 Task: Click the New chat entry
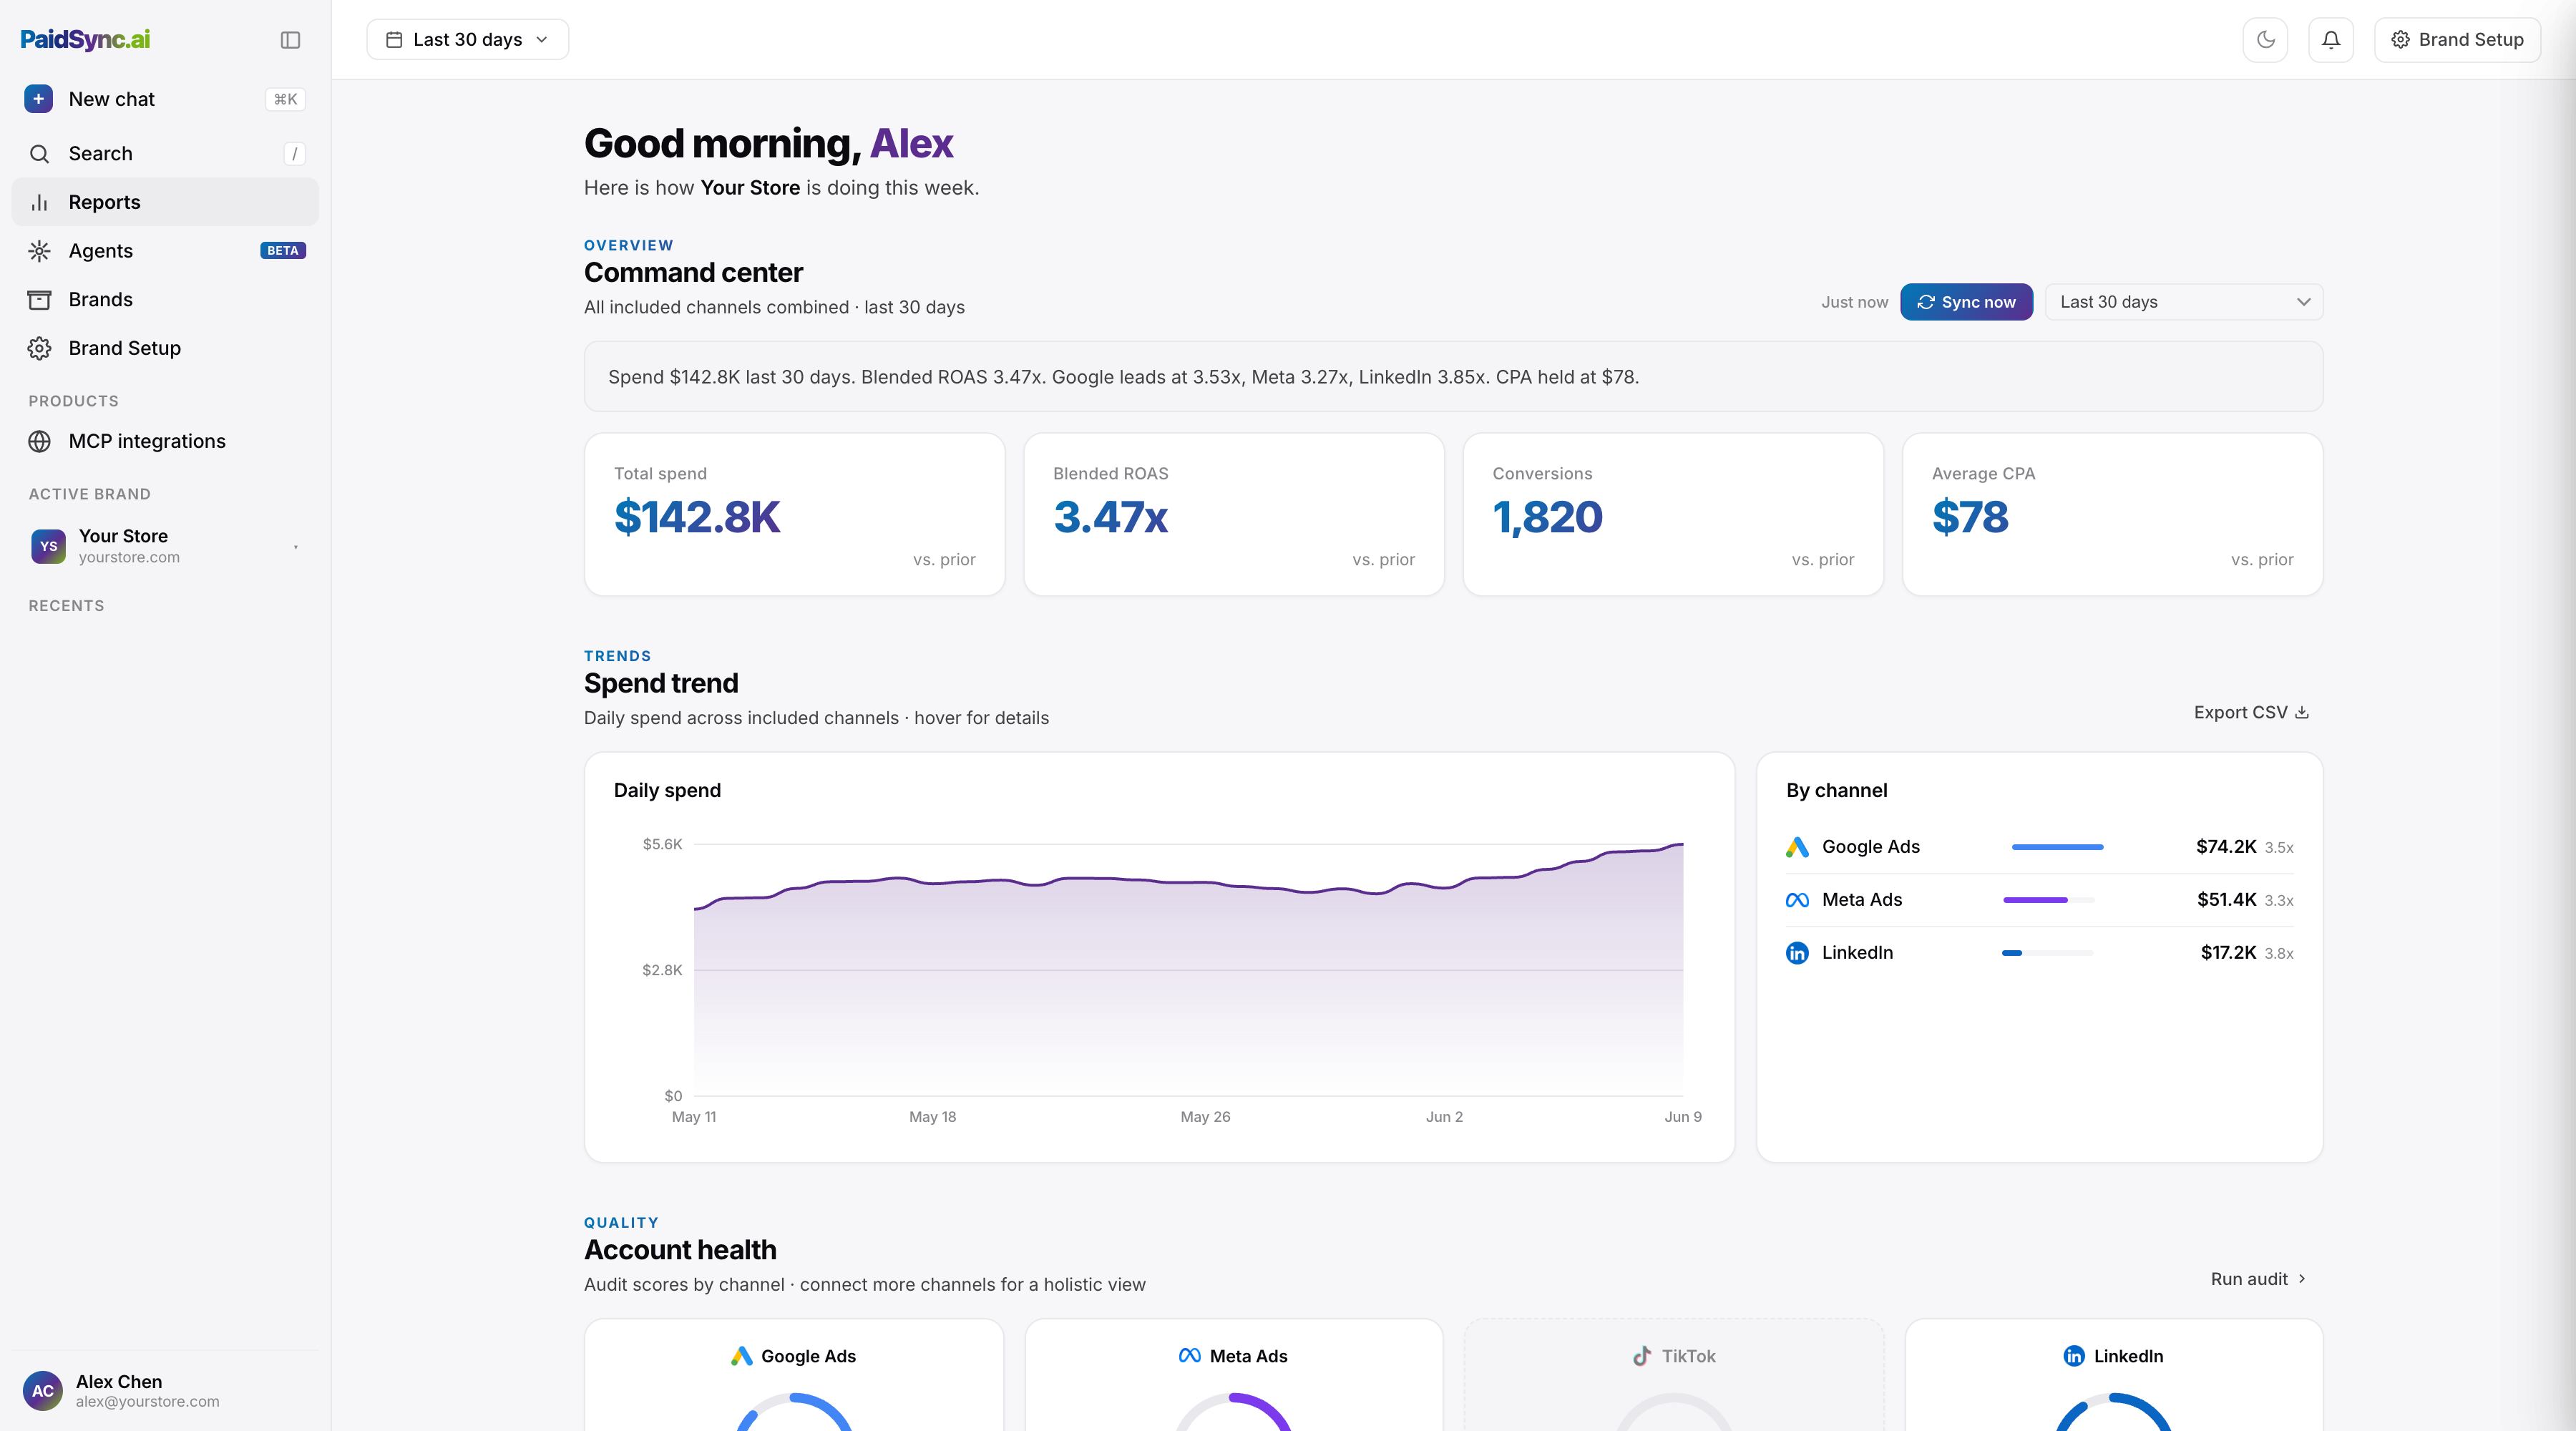click(165, 99)
